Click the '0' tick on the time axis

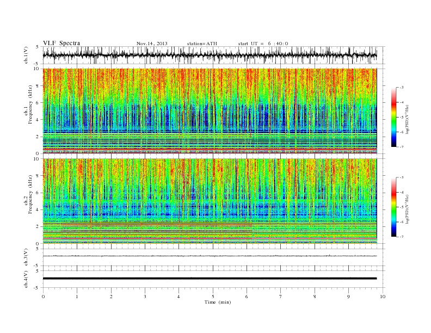[43, 297]
